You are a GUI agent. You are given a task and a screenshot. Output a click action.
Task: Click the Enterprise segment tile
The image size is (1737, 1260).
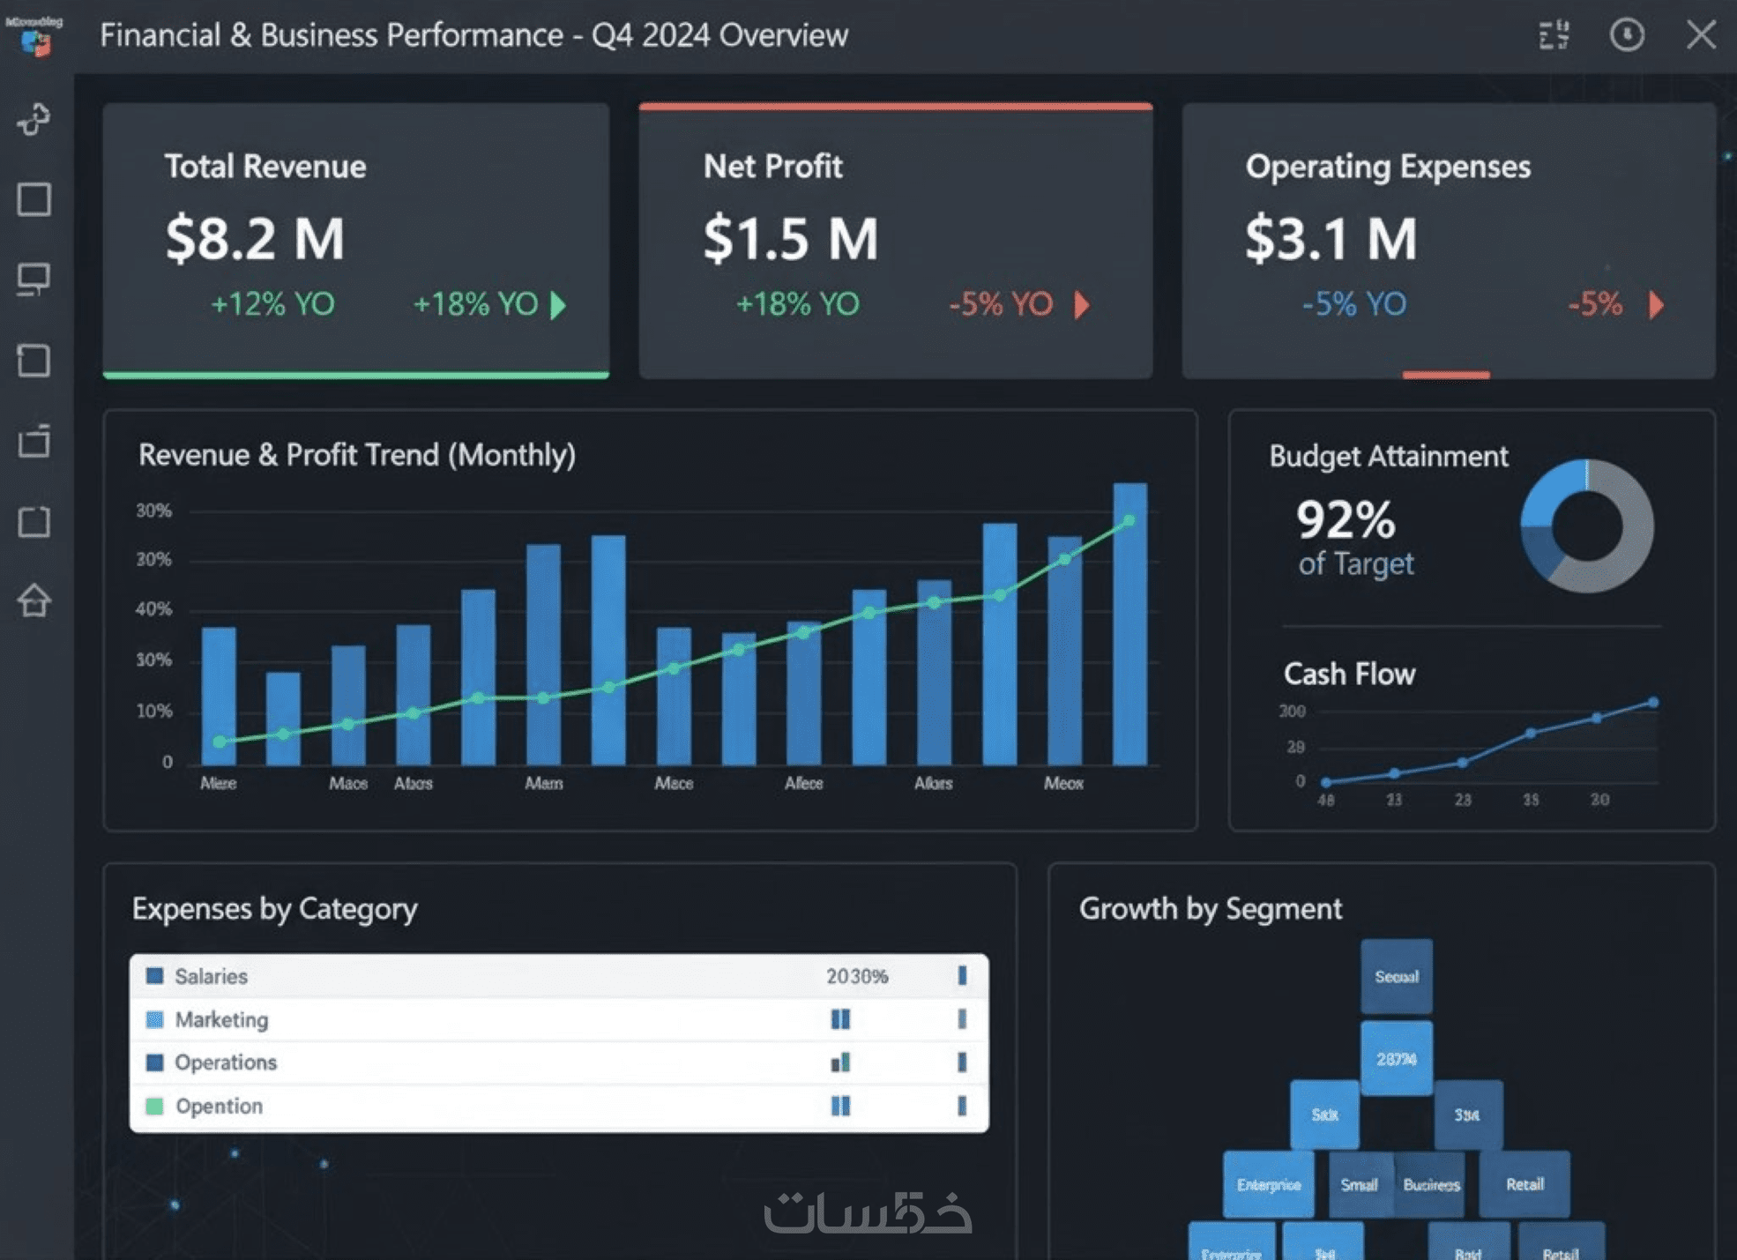pyautogui.click(x=1268, y=1184)
